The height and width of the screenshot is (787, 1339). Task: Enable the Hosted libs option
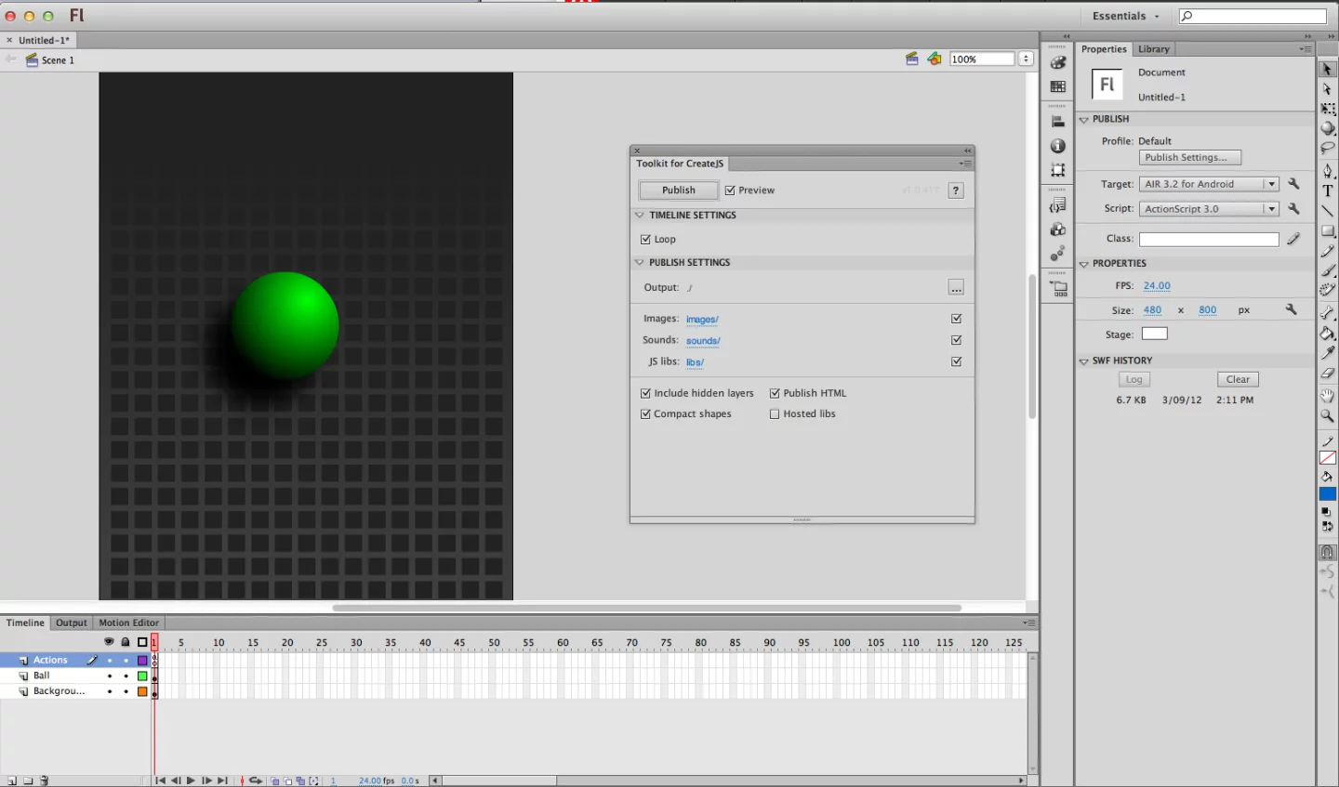click(x=775, y=413)
